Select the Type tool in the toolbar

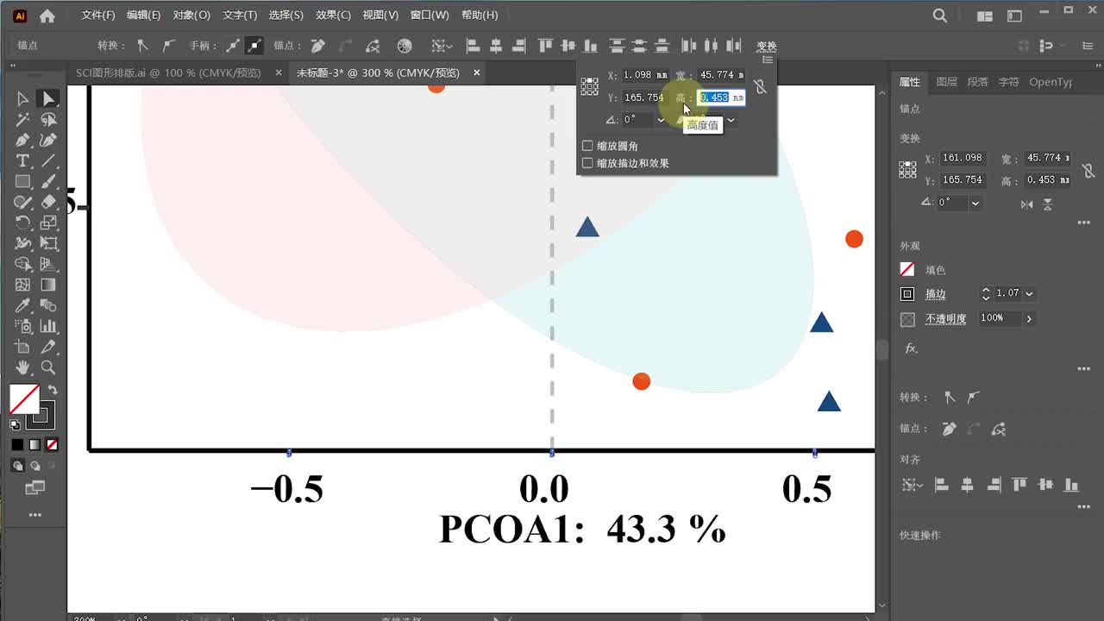tap(22, 161)
